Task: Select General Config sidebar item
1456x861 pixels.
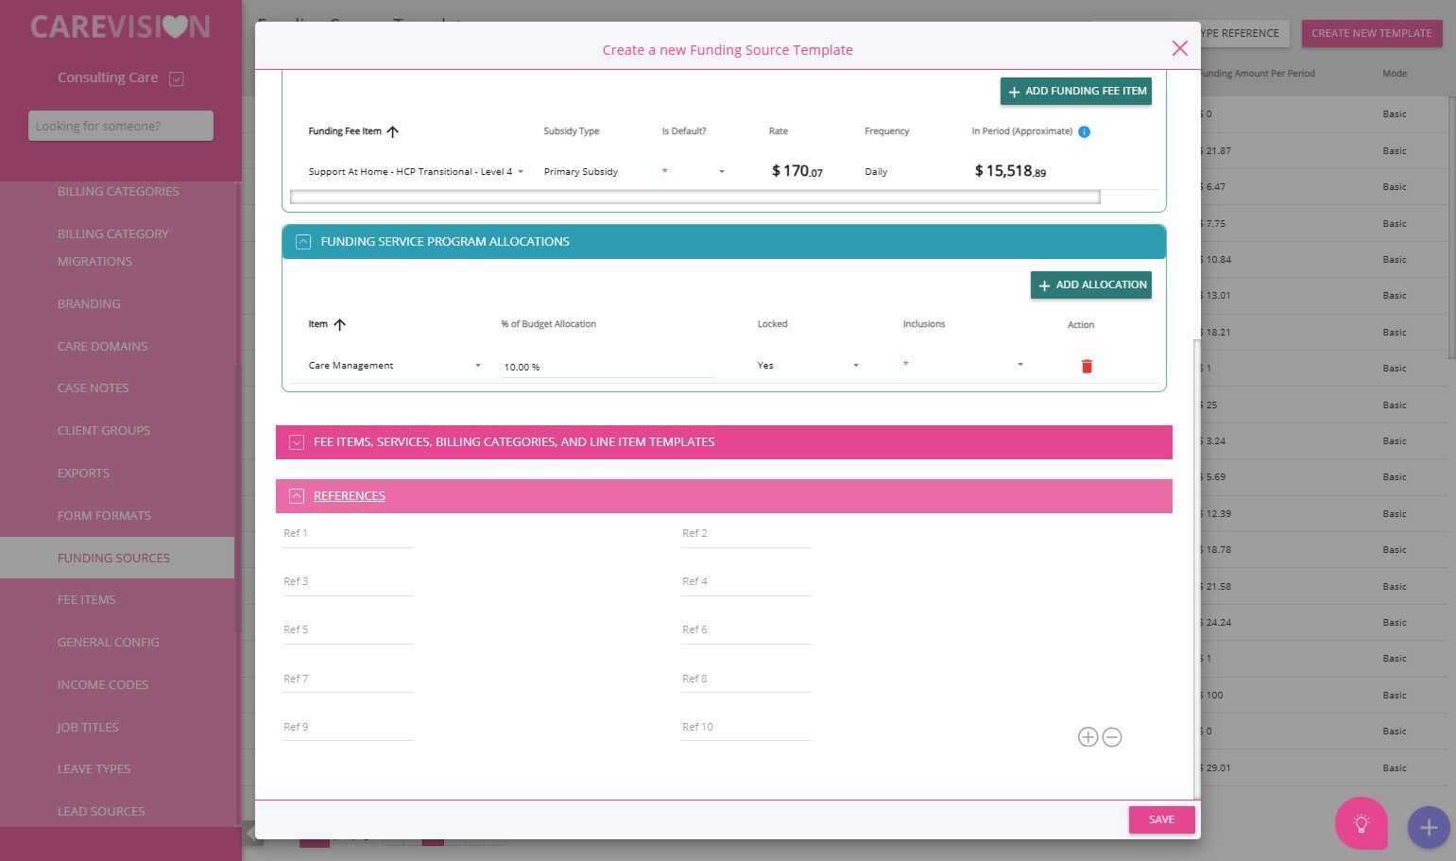Action: pyautogui.click(x=108, y=643)
